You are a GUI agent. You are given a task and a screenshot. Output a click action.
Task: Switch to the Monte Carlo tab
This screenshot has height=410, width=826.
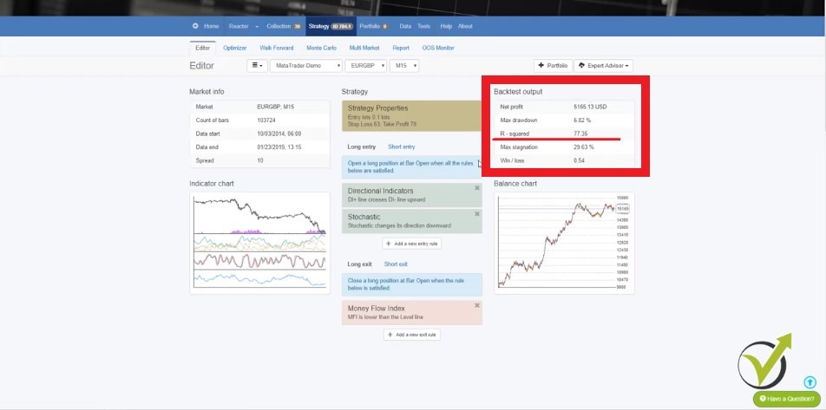pyautogui.click(x=321, y=48)
